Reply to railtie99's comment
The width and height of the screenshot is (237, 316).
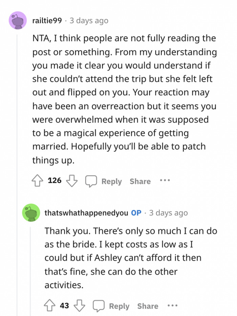coord(112,181)
